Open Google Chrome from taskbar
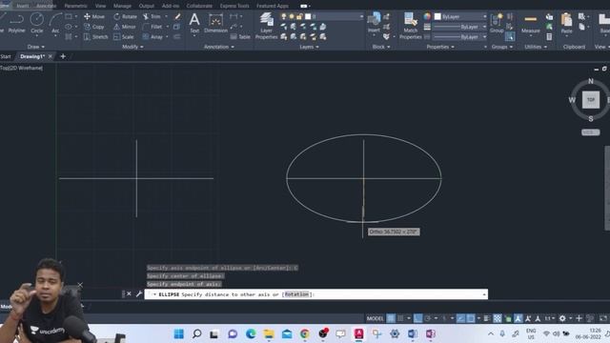Image resolution: width=610 pixels, height=343 pixels. (x=305, y=333)
